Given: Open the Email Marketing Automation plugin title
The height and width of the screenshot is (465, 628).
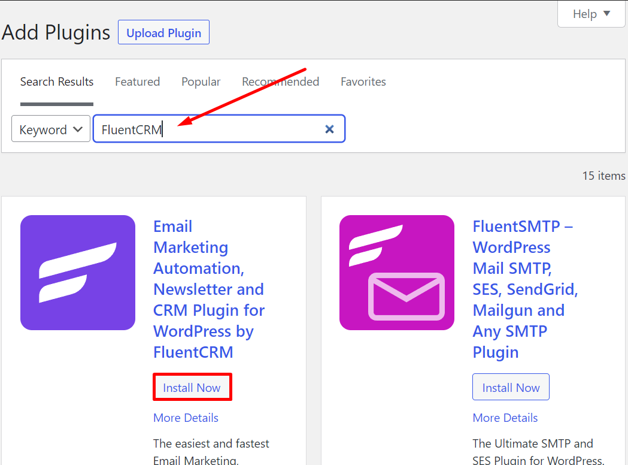Looking at the screenshot, I should click(x=209, y=289).
